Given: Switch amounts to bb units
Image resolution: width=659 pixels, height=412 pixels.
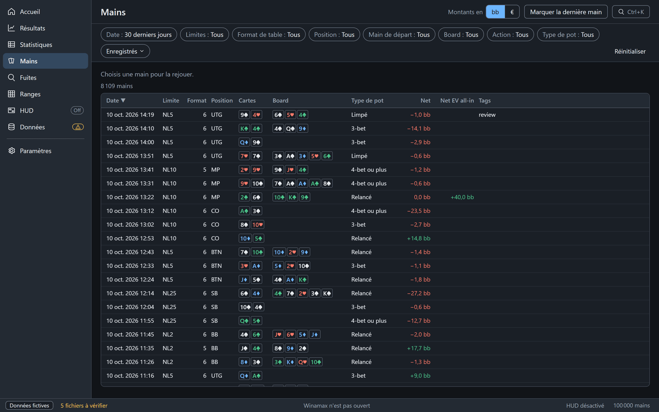Looking at the screenshot, I should tap(495, 12).
